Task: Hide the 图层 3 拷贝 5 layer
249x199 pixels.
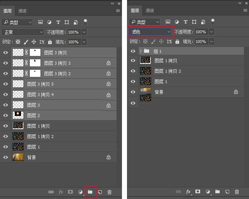Action: (5, 84)
